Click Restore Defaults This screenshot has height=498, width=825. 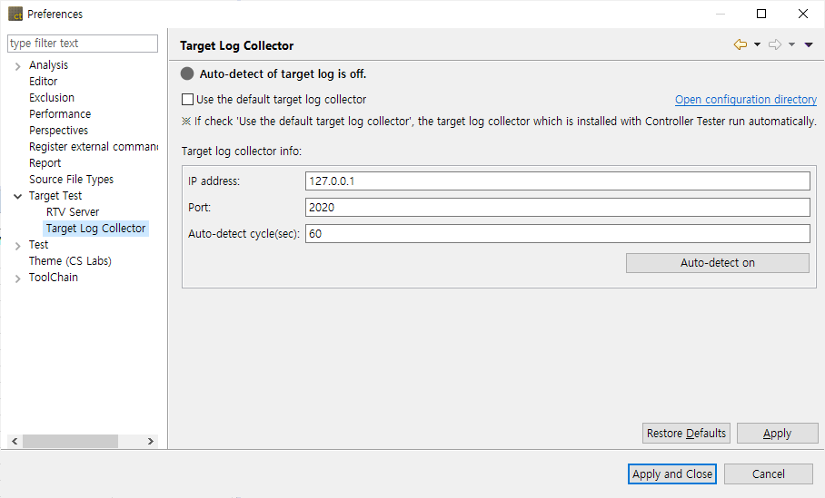tap(686, 434)
